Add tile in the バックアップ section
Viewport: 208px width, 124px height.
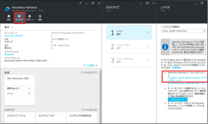click(89, 110)
